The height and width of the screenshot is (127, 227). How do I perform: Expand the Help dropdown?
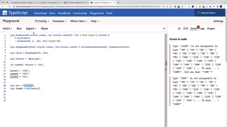tap(95, 21)
